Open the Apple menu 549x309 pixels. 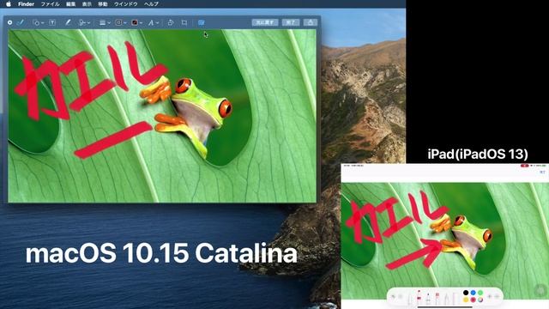point(9,3)
